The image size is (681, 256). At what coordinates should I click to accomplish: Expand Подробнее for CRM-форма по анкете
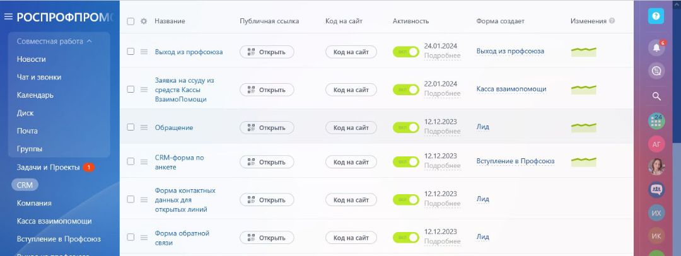click(x=442, y=166)
